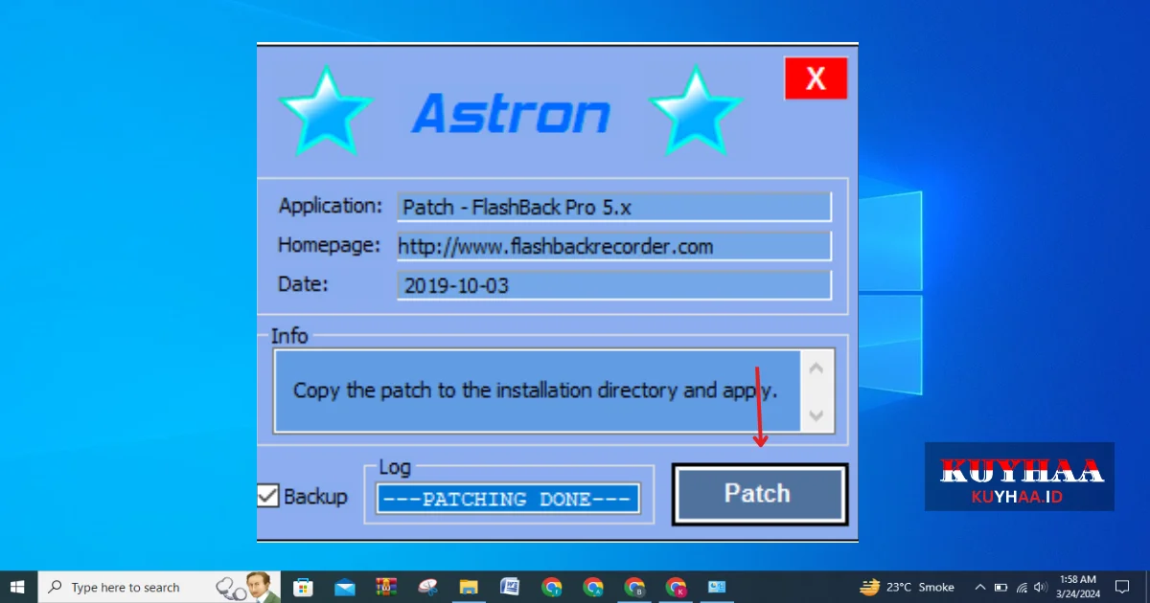The height and width of the screenshot is (603, 1150).
Task: Expand the hidden system tray icons
Action: point(979,587)
